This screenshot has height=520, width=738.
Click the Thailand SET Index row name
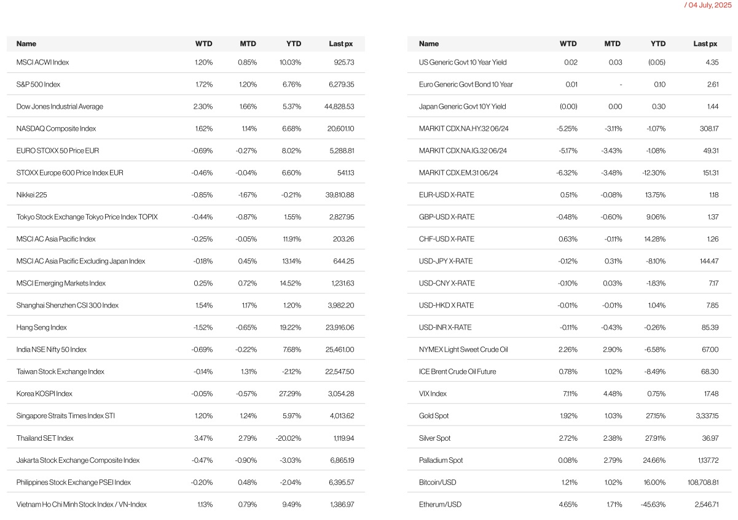(45, 438)
